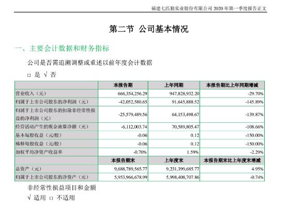Click the 加权平均净资产收益率 row label
The image size is (285, 209).
tap(39, 152)
